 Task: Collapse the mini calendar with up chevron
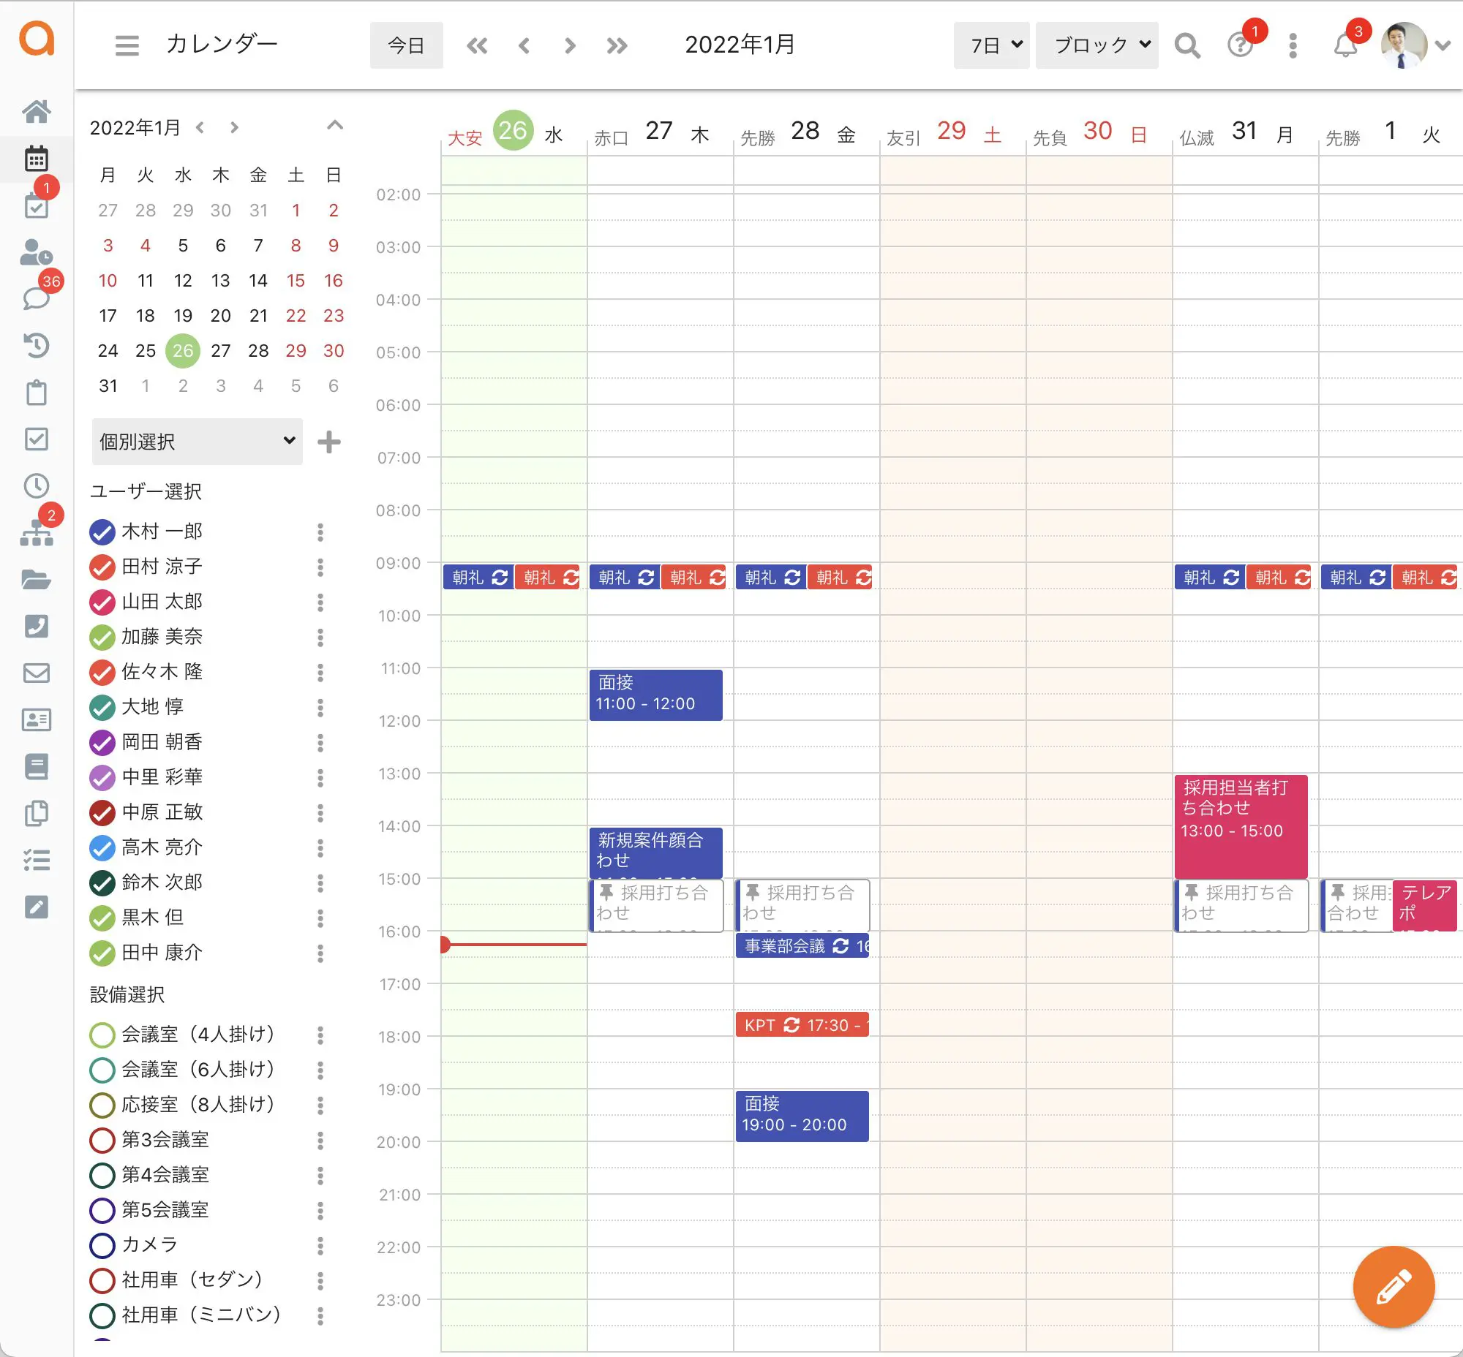coord(334,126)
